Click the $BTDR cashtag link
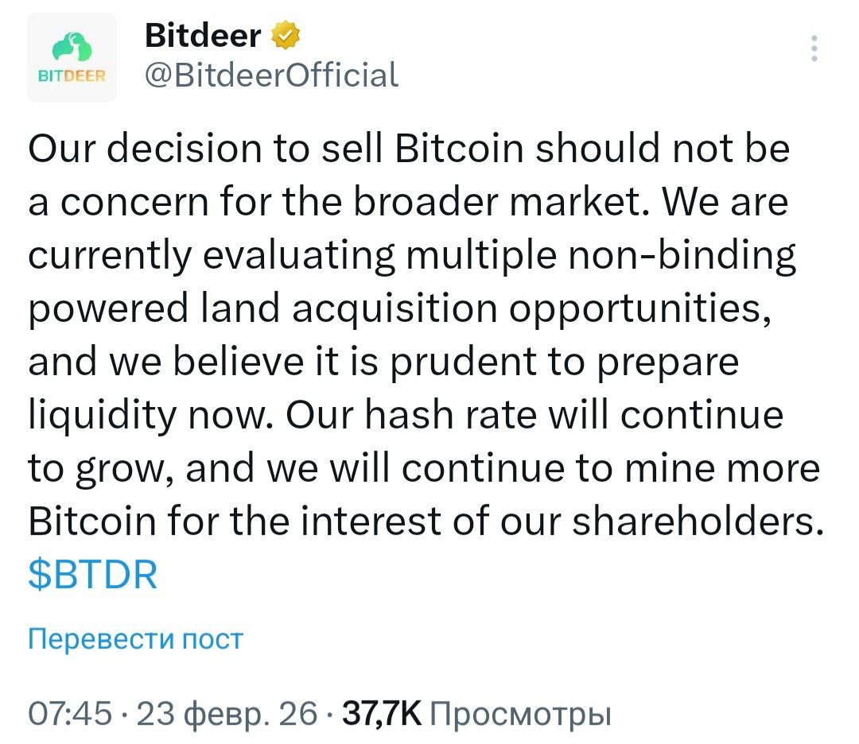Screen dimensions: 859x744 click(93, 575)
